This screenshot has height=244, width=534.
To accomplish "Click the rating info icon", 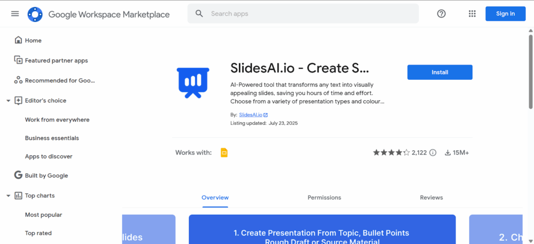I will pyautogui.click(x=432, y=153).
